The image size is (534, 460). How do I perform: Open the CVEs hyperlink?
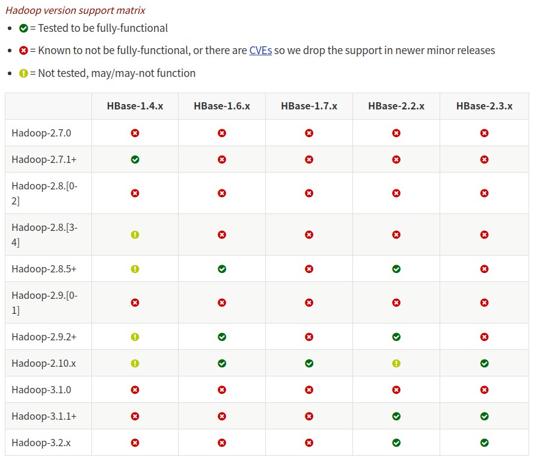tap(260, 51)
